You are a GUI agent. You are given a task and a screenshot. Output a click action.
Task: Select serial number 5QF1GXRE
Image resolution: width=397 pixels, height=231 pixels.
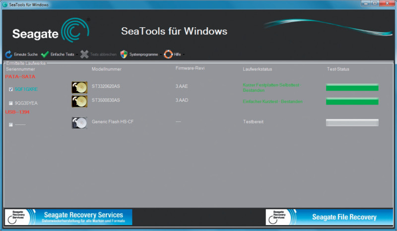tap(26, 89)
